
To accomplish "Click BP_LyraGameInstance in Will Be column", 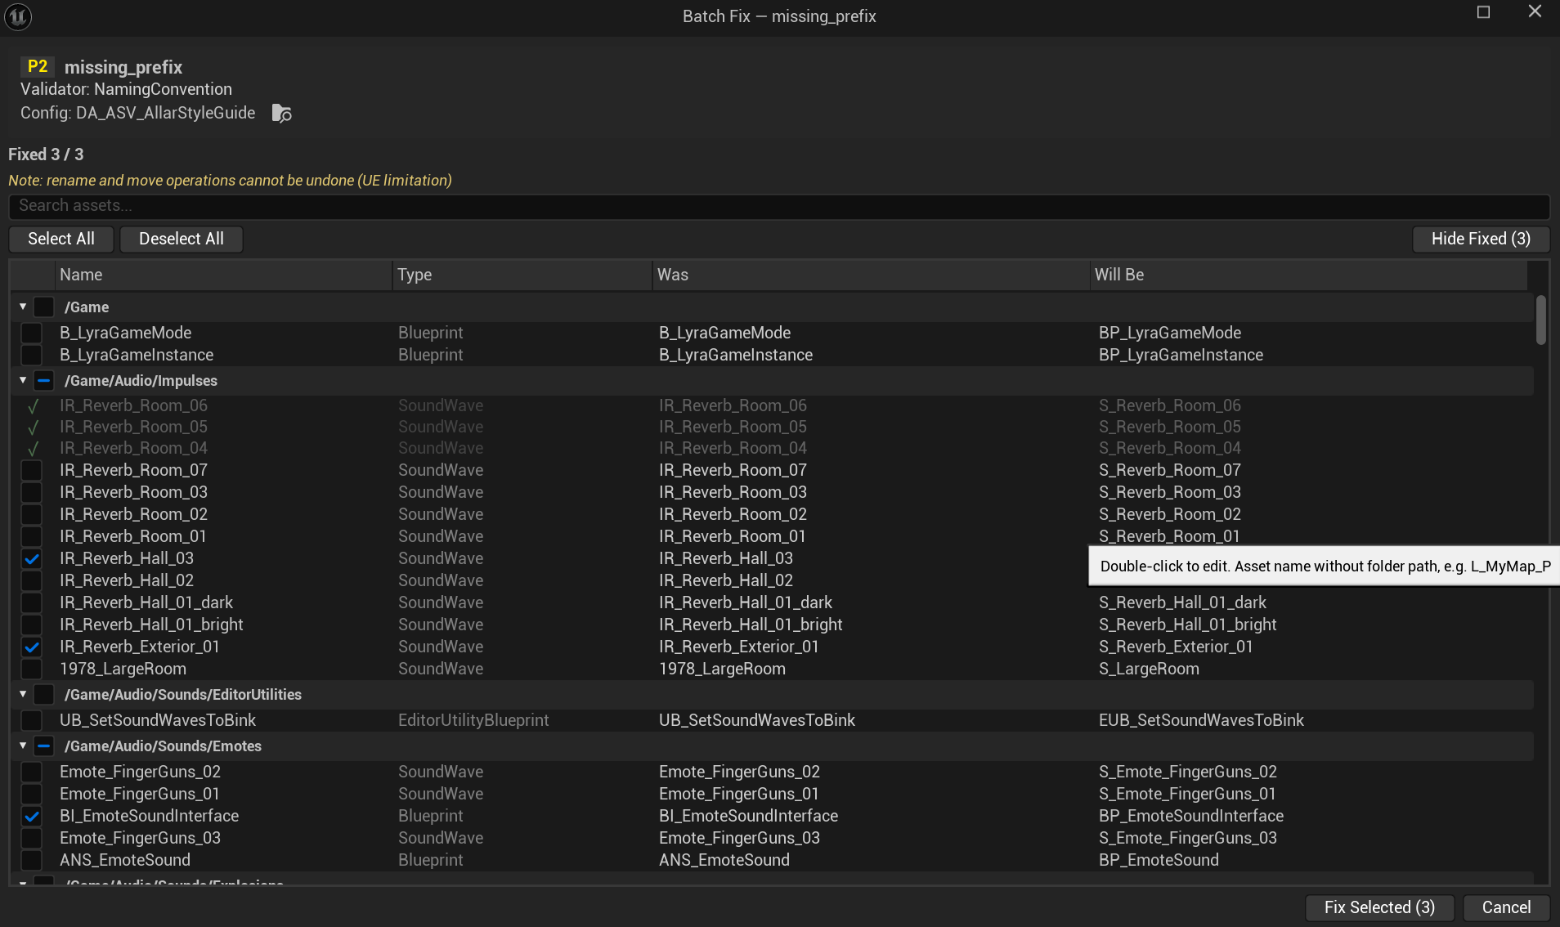I will click(1181, 355).
